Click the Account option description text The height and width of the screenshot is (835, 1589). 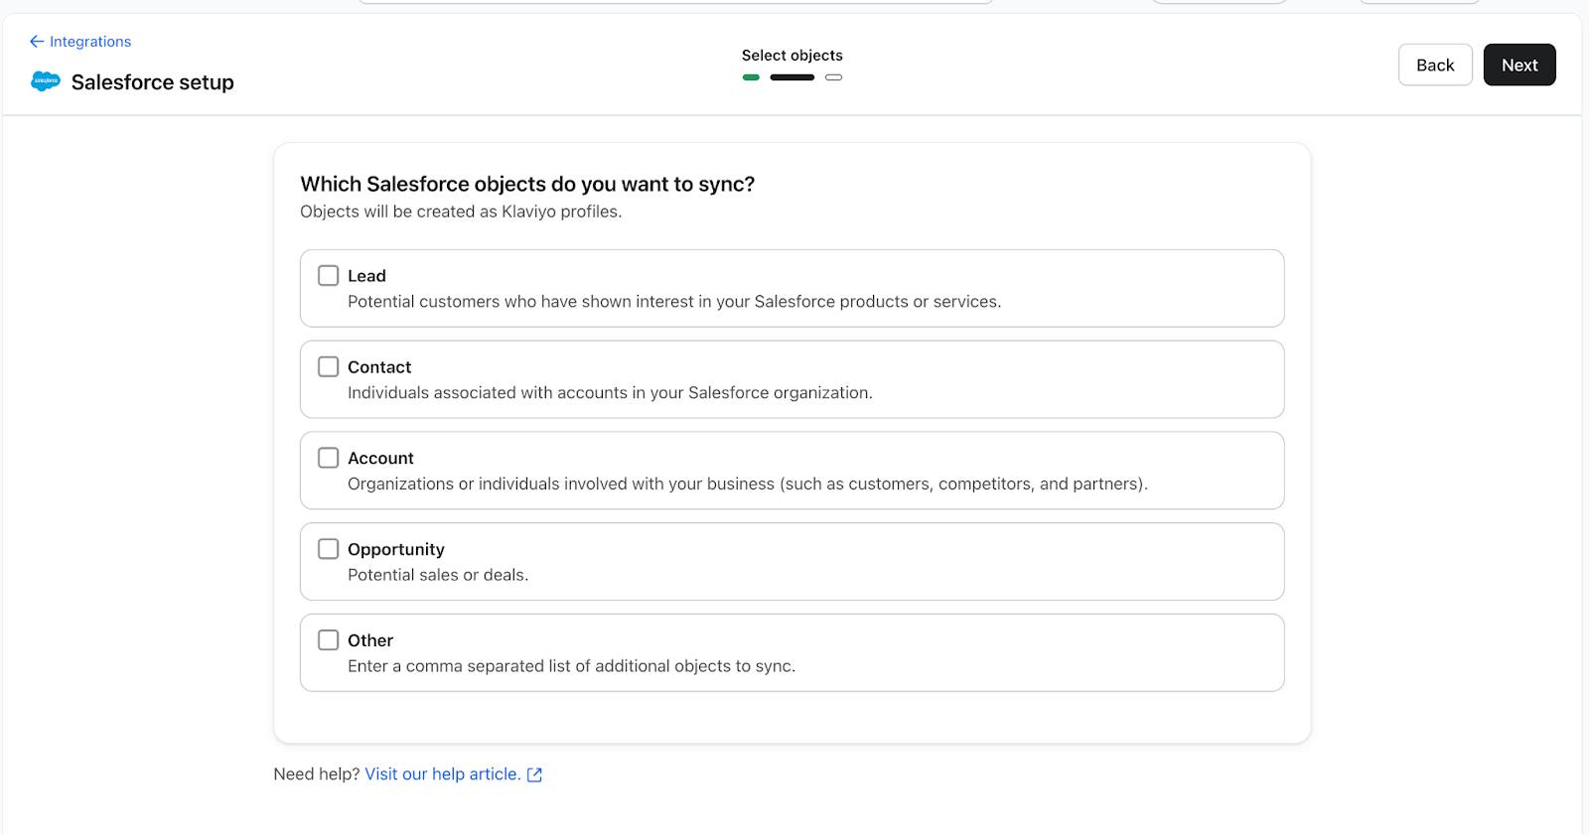click(x=747, y=485)
